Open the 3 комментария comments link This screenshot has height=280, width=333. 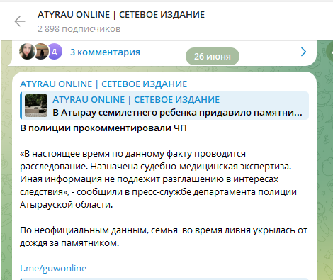coord(105,52)
